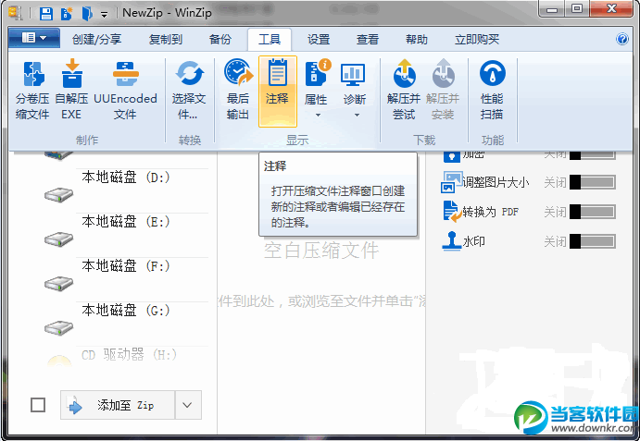The width and height of the screenshot is (640, 441).
Task: Run the diagnostics (诊断) tool
Action: click(x=355, y=90)
